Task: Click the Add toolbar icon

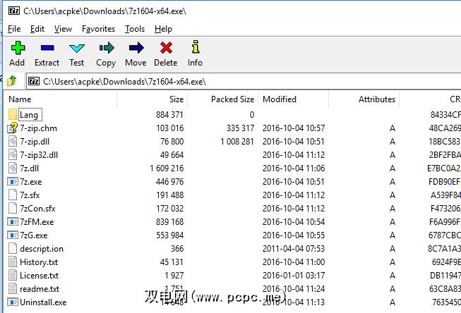Action: pos(18,47)
